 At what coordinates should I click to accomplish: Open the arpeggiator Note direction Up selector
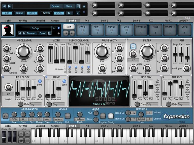coord(23,119)
